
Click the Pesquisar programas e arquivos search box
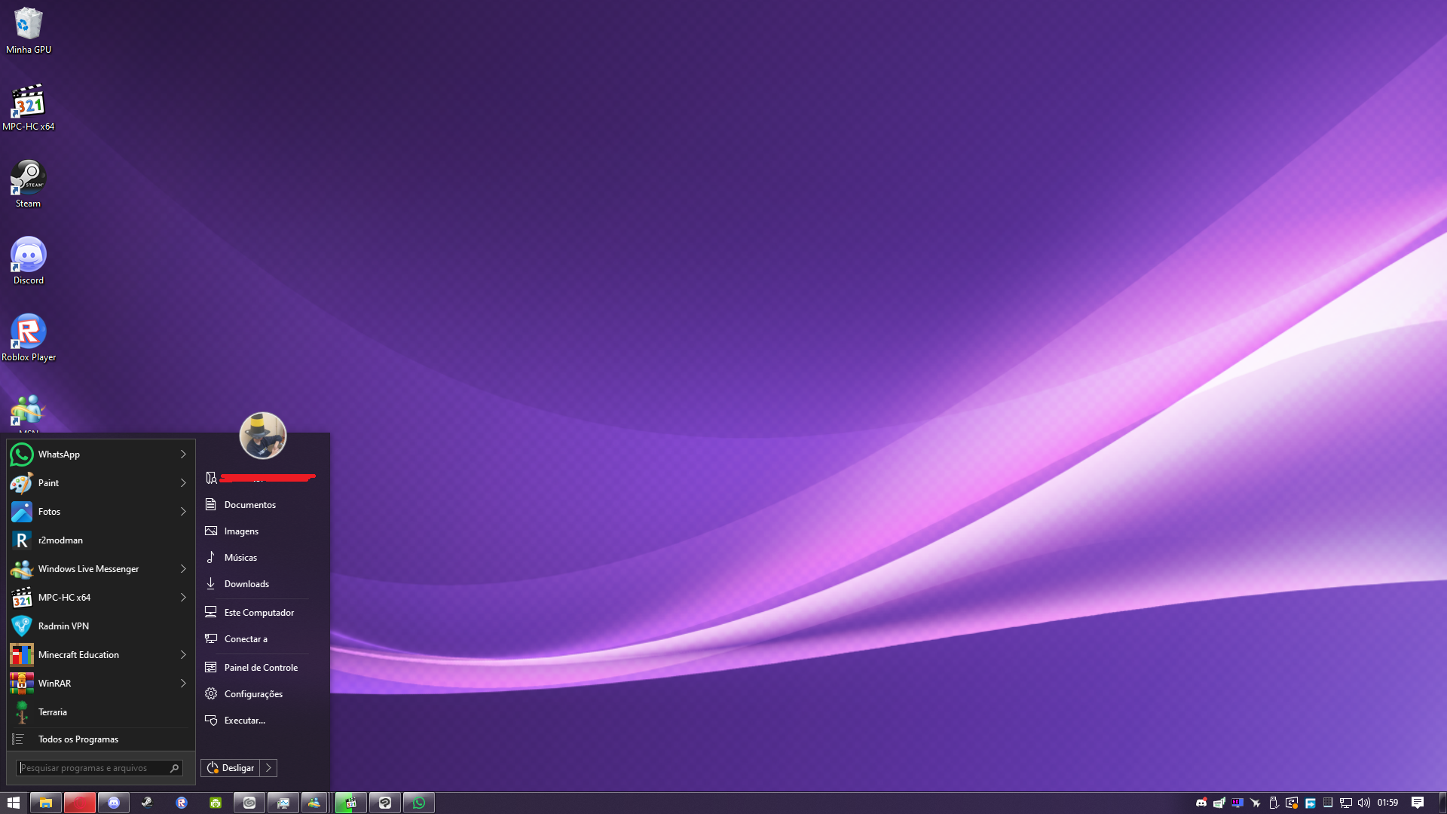click(92, 768)
